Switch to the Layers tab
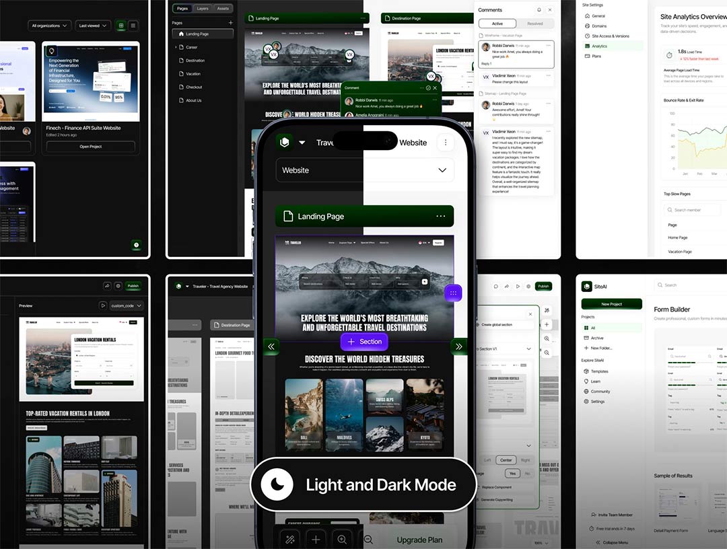The image size is (727, 549). tap(203, 9)
